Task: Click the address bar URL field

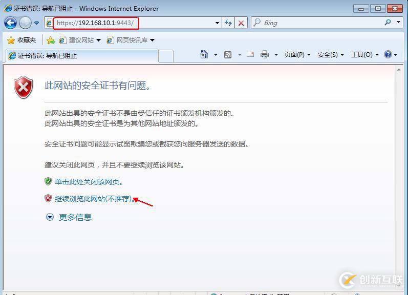Action: pos(133,23)
